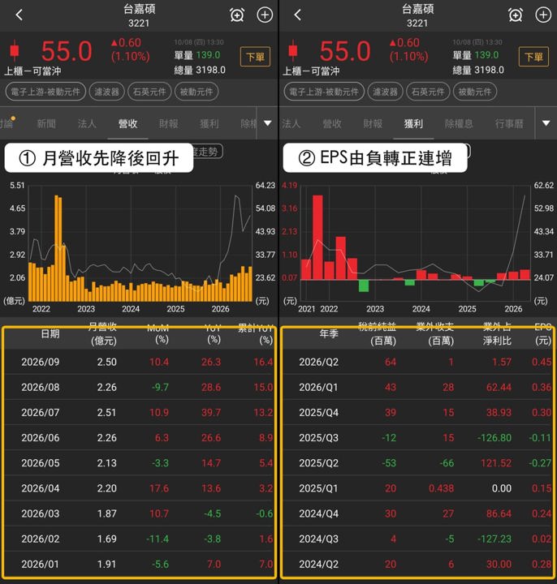Select the 2024/Q4 earnings row
The width and height of the screenshot is (557, 584).
click(x=418, y=513)
